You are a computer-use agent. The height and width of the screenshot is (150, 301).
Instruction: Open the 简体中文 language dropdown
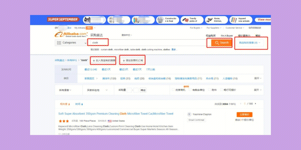click(127, 35)
